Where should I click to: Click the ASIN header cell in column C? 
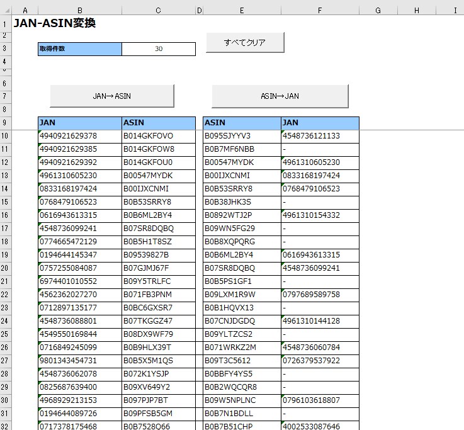159,123
